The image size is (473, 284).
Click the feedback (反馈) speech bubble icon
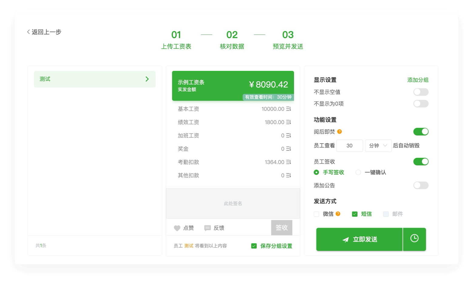[x=207, y=228]
